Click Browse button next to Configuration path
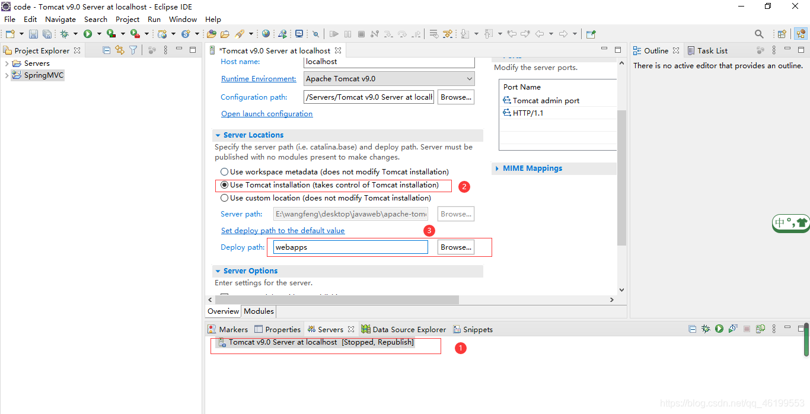This screenshot has width=810, height=414. [456, 97]
